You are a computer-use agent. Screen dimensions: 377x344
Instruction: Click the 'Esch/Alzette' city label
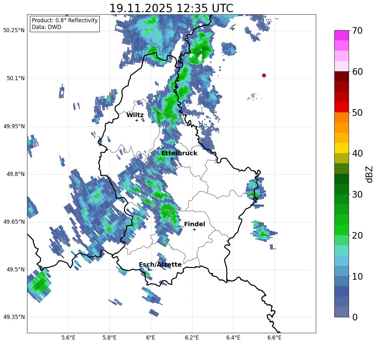coord(160,264)
